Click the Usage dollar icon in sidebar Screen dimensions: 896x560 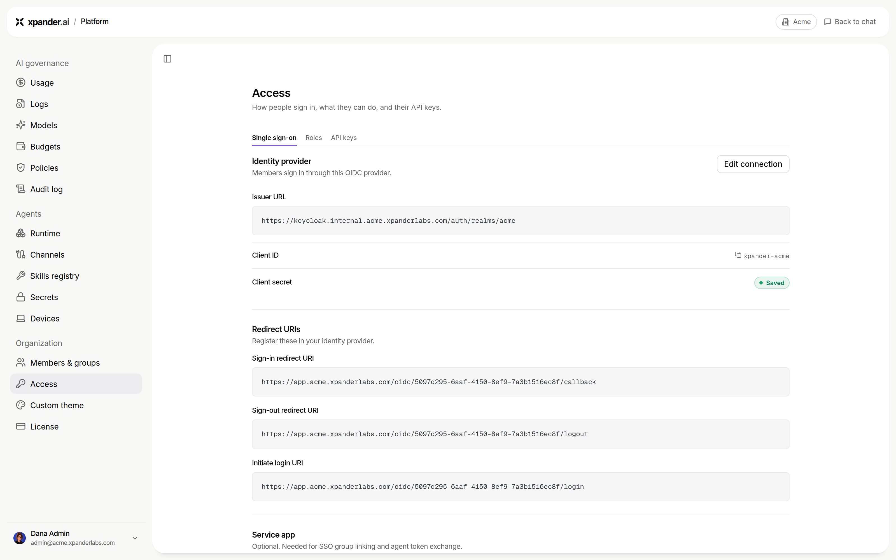[x=21, y=83]
